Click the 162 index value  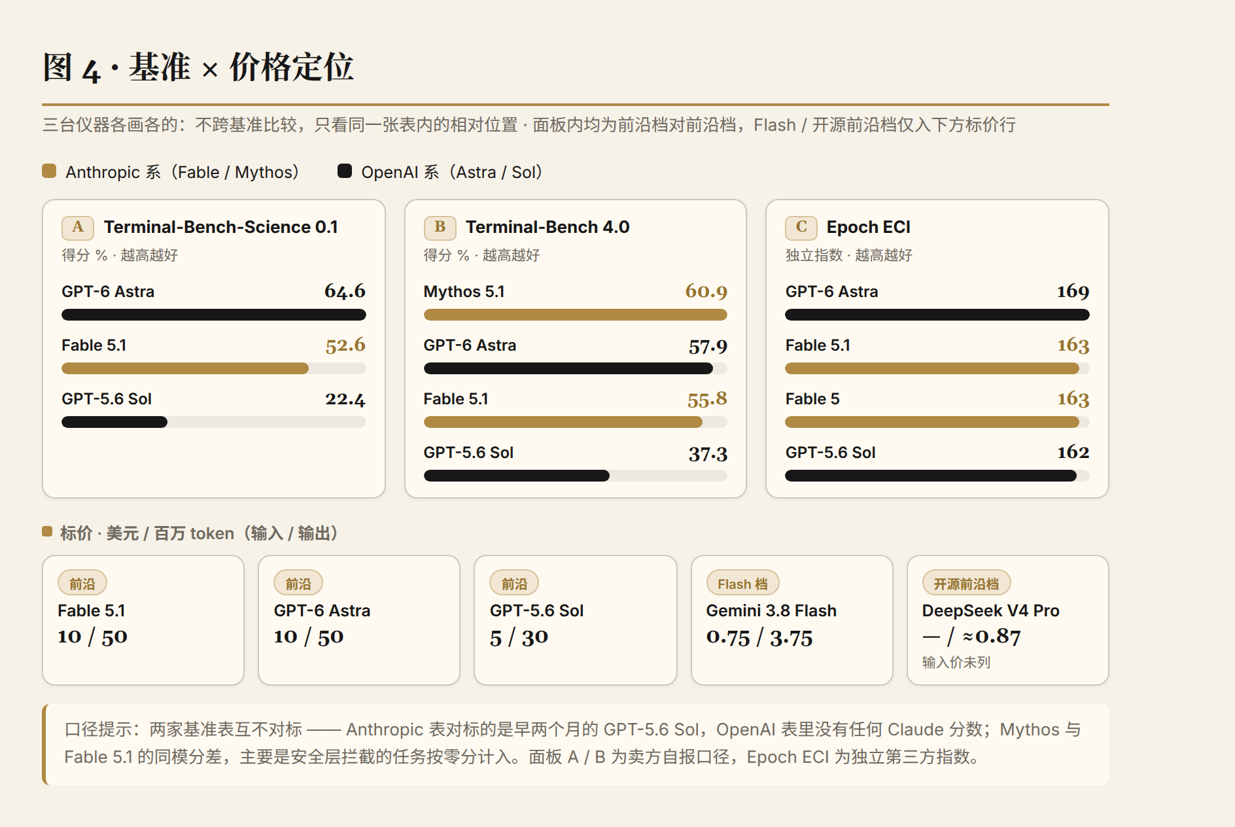click(x=1073, y=452)
